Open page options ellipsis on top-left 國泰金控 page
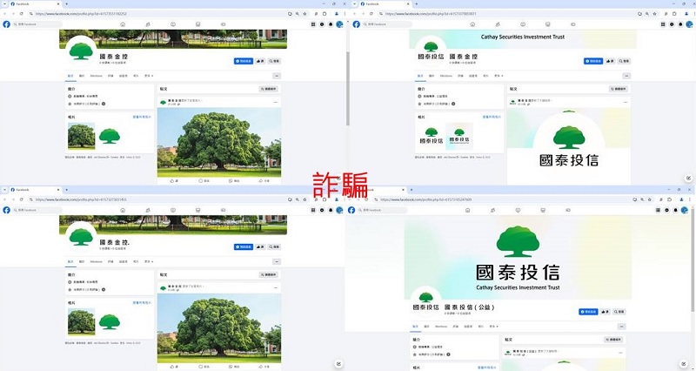696x371 pixels. [x=277, y=76]
